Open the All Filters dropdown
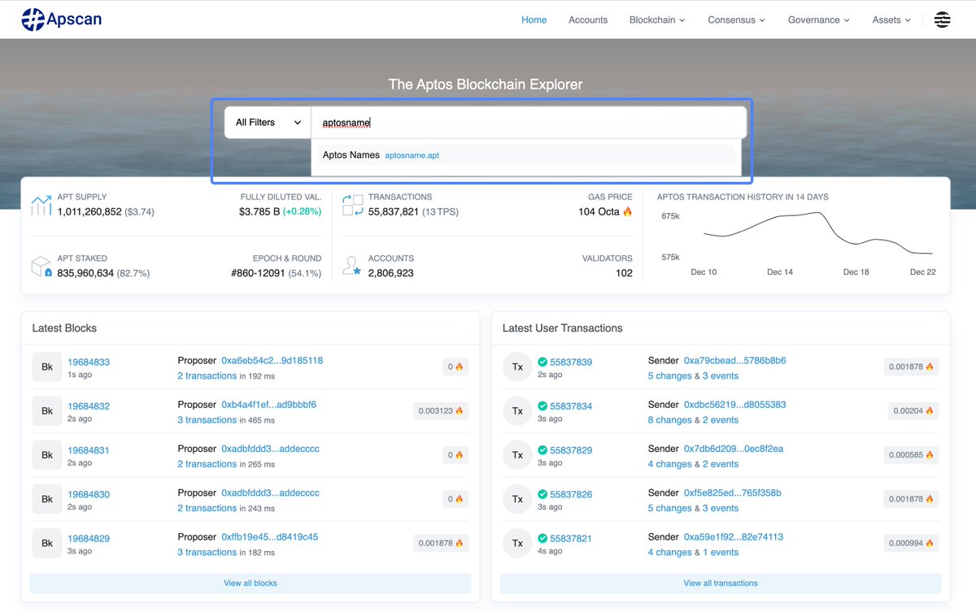The height and width of the screenshot is (612, 976). [x=268, y=123]
